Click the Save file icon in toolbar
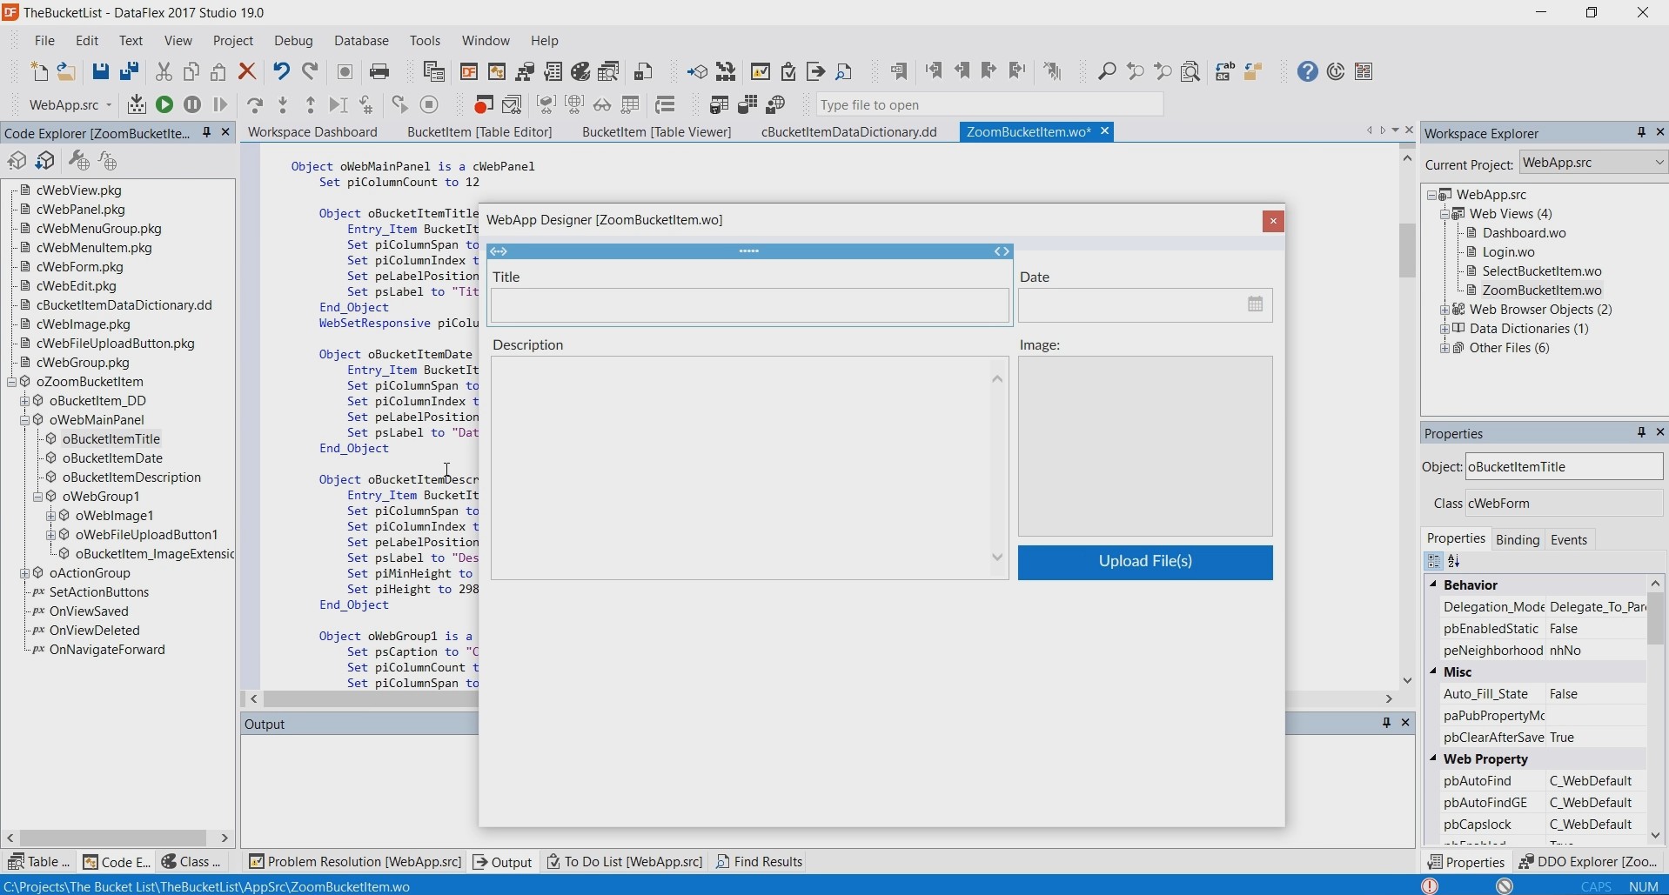Viewport: 1669px width, 895px height. coord(101,72)
